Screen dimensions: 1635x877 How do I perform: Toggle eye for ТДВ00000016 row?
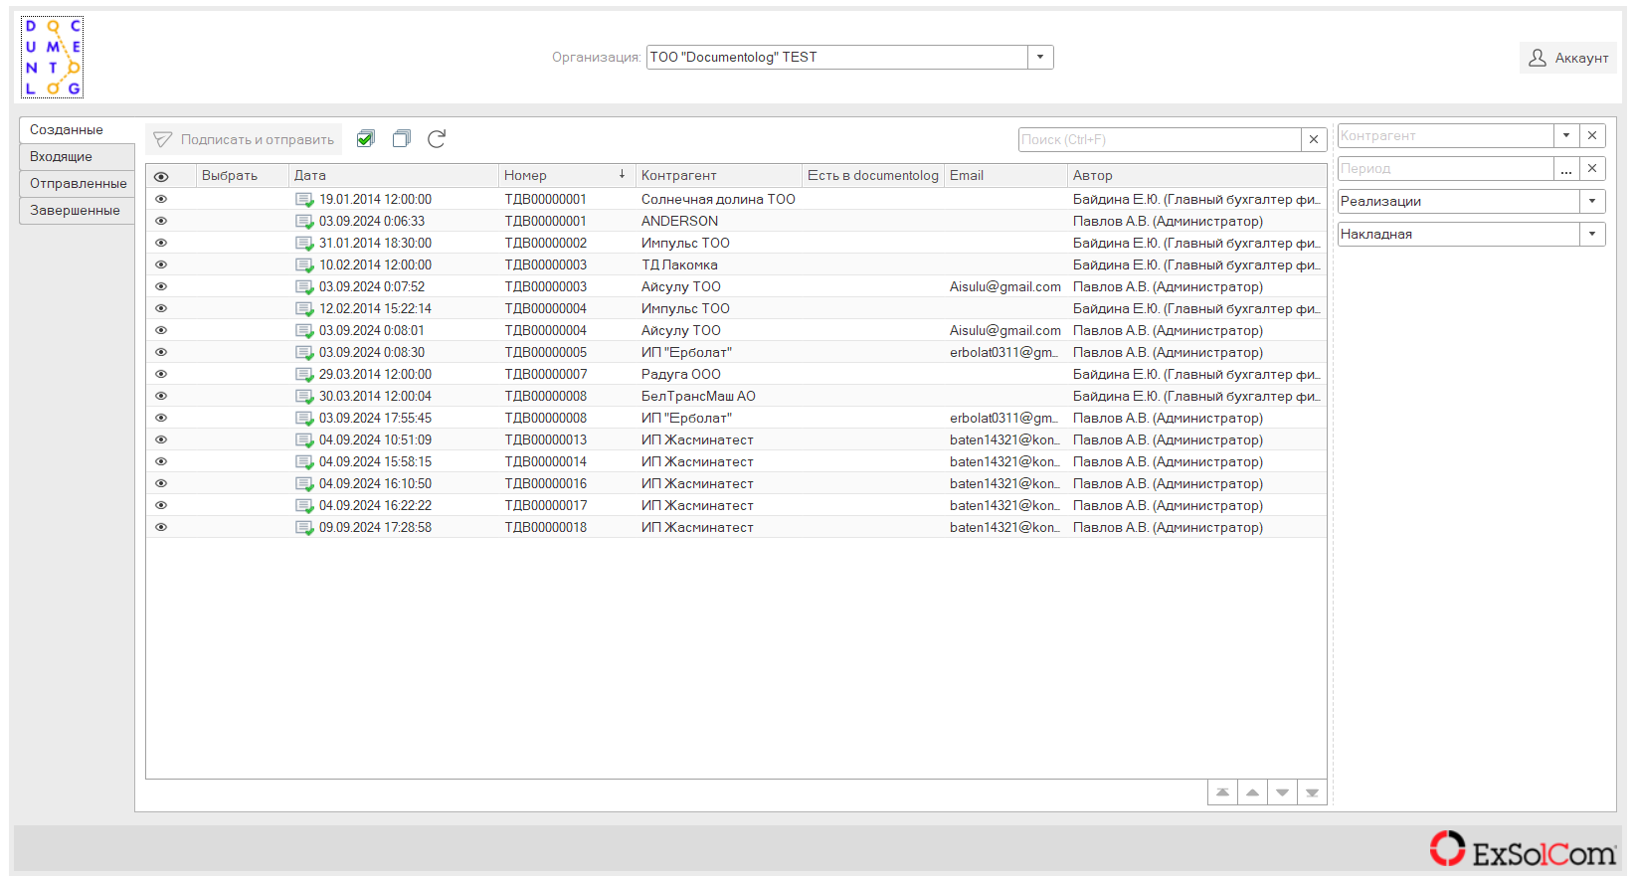coord(161,483)
